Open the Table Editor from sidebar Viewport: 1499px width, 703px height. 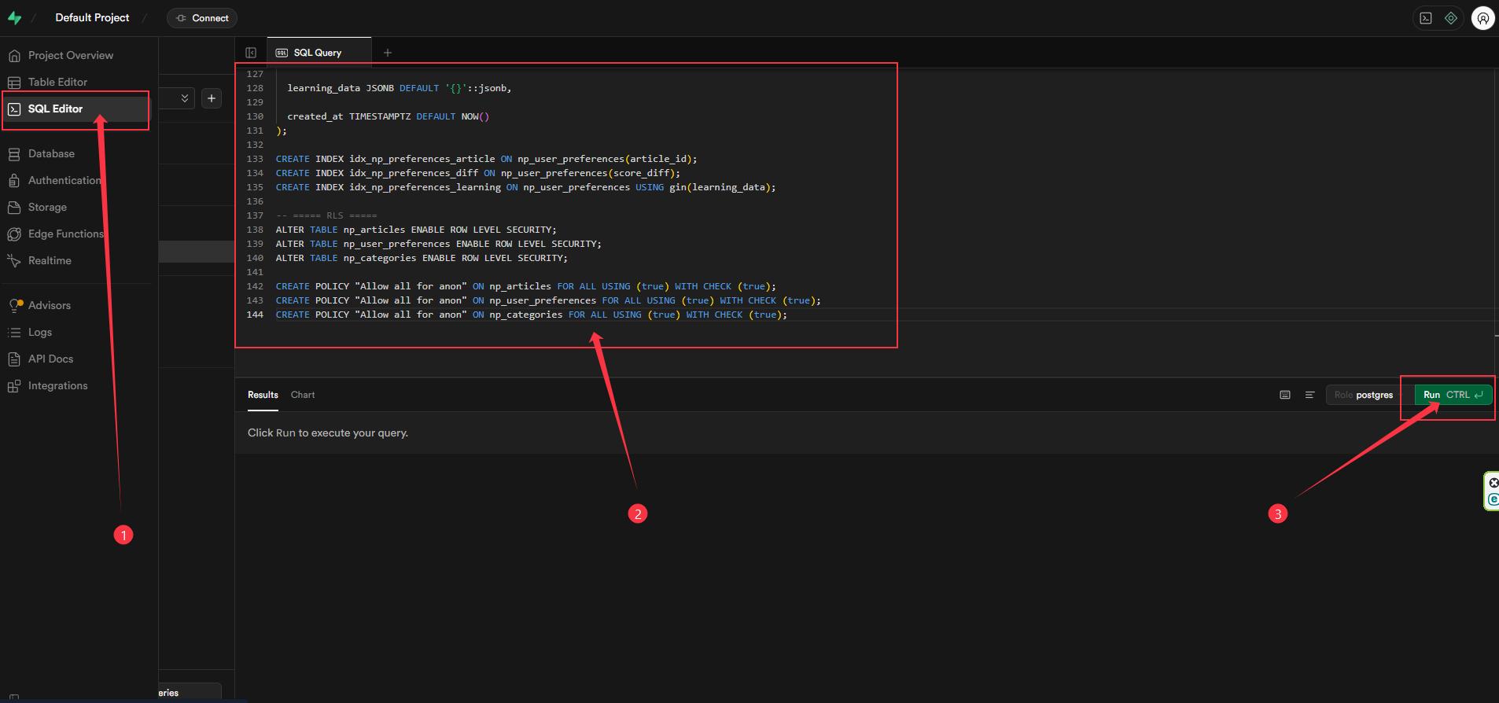point(57,82)
